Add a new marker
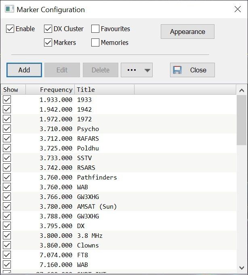Viewport: 248px width, 275px height. tap(24, 70)
